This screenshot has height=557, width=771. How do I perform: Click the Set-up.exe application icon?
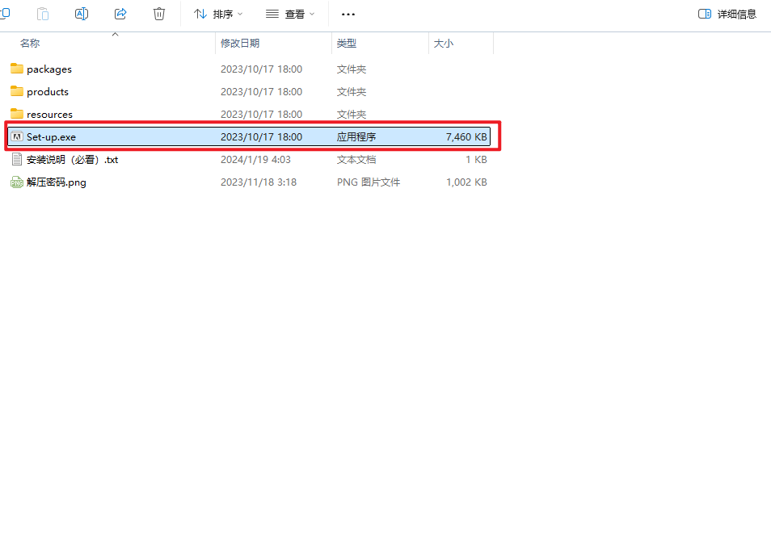tap(17, 136)
